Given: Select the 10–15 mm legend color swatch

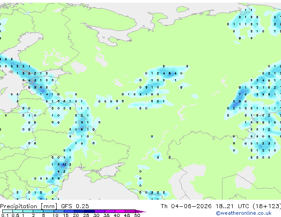Looking at the screenshot, I should (59, 211).
